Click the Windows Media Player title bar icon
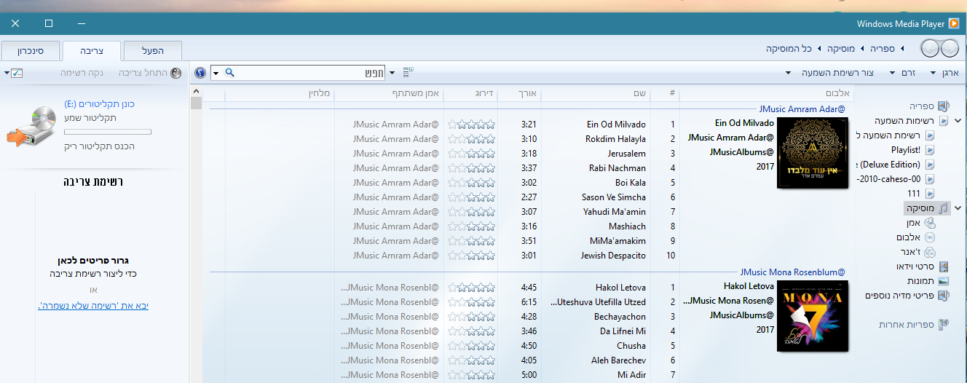The width and height of the screenshot is (967, 383). tap(954, 24)
